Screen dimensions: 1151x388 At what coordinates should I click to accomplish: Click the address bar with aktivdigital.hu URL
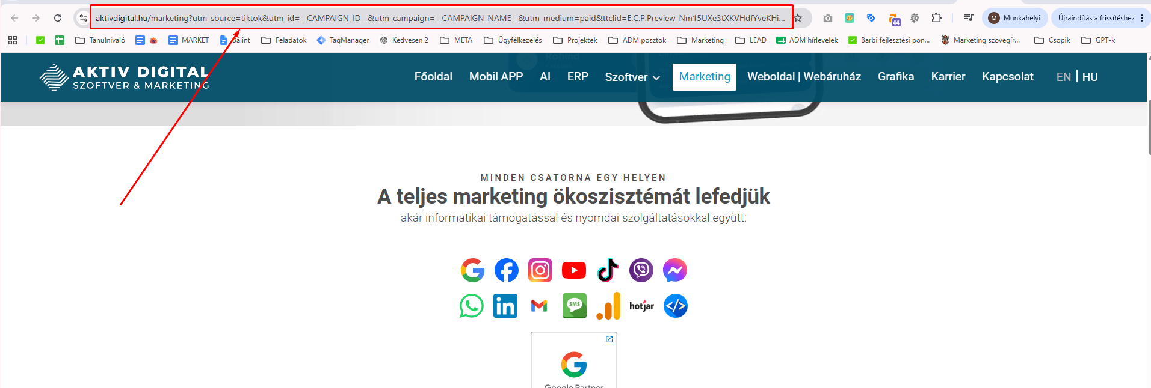(440, 18)
